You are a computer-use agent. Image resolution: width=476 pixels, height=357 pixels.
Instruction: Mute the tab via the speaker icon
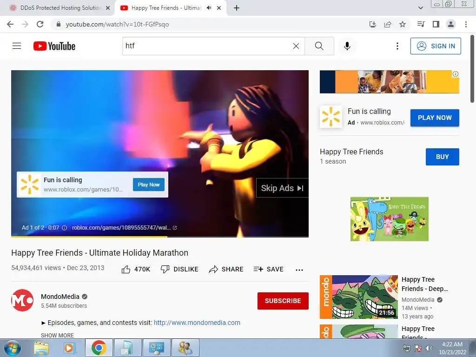pos(209,8)
